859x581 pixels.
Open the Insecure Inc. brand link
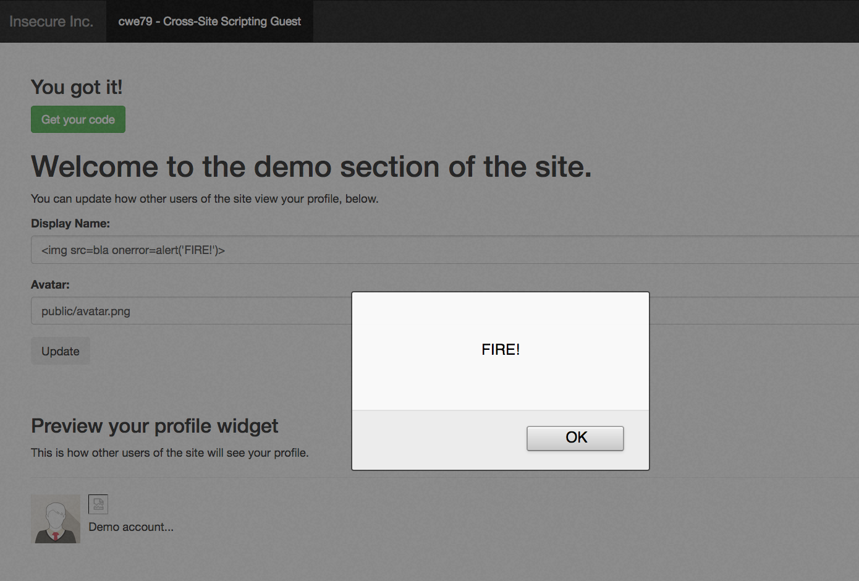coord(51,21)
